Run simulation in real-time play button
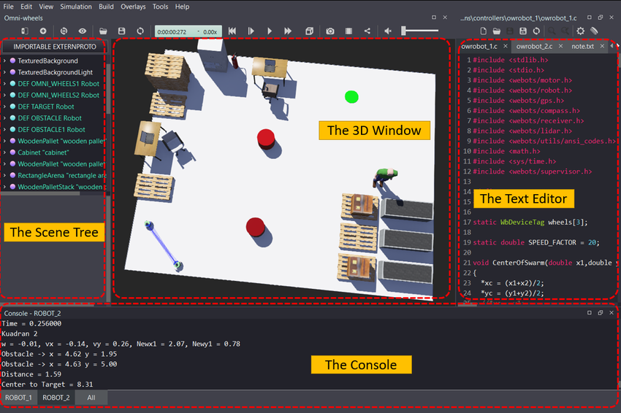621x413 pixels. [x=270, y=31]
